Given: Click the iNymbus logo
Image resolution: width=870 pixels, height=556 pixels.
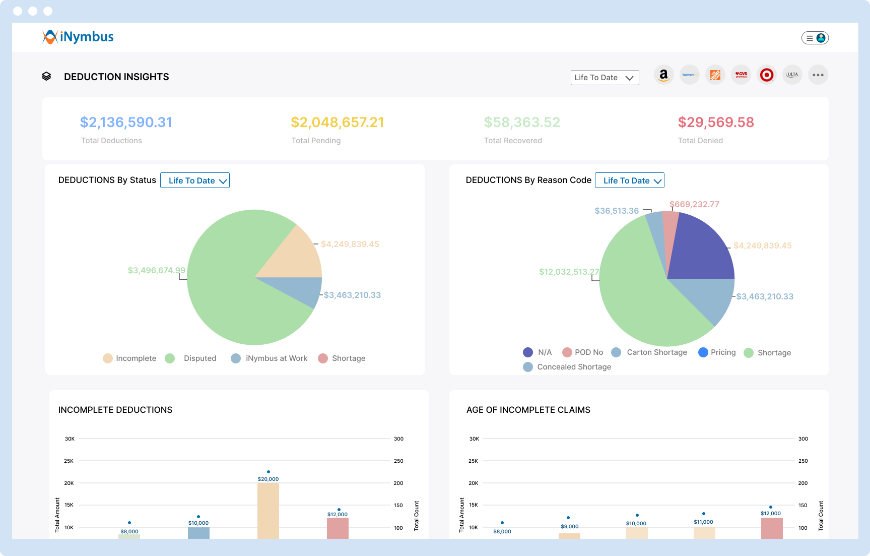Looking at the screenshot, I should tap(78, 36).
